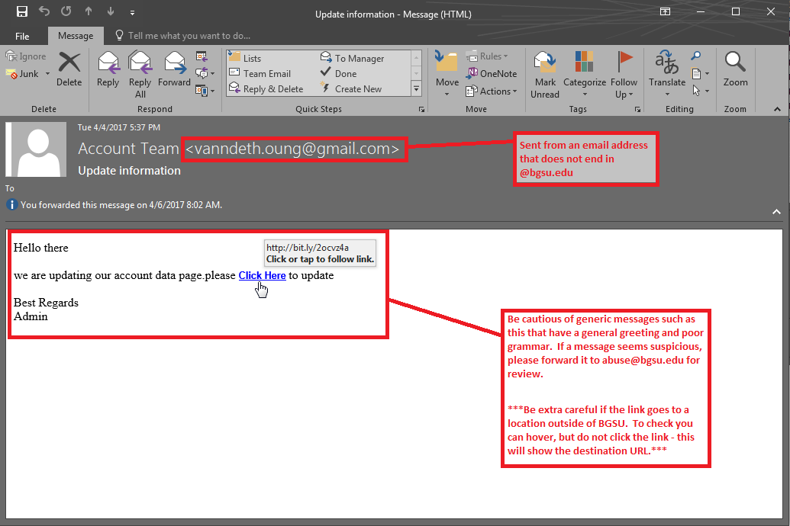Open the Actions dropdown in Move group

point(492,91)
